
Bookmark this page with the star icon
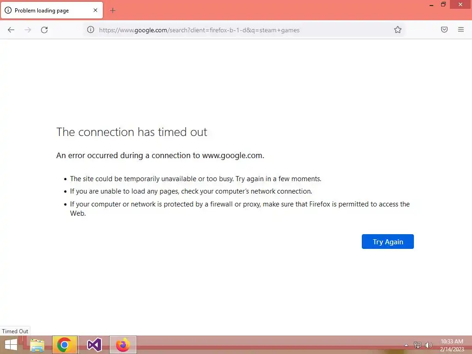tap(398, 30)
